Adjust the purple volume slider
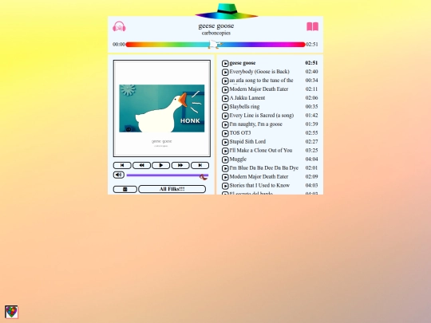The width and height of the screenshot is (431, 323). point(168,175)
